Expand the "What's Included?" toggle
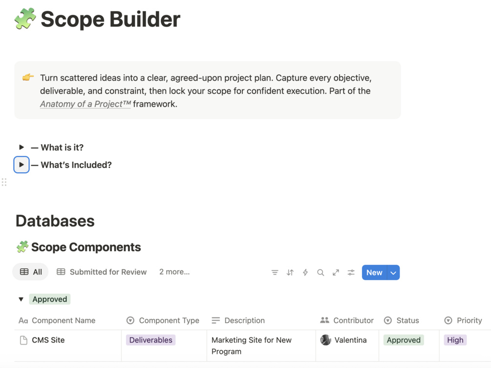 click(21, 165)
